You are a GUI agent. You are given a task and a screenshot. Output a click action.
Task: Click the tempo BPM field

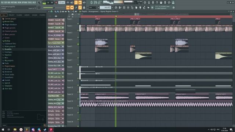click(62, 3)
